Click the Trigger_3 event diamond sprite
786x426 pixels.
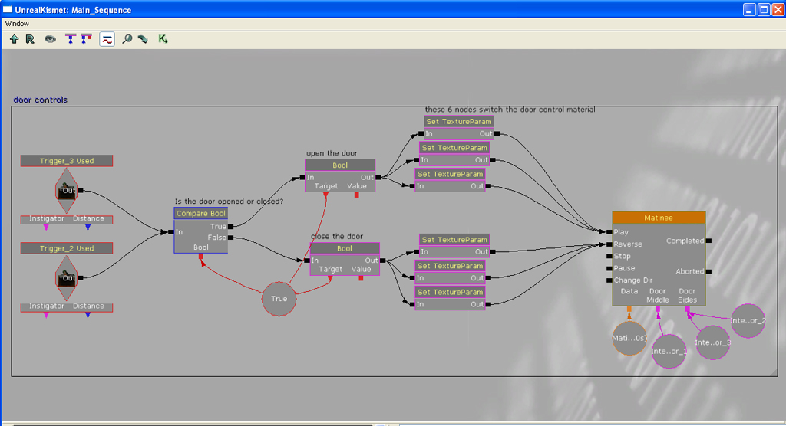[x=66, y=191]
